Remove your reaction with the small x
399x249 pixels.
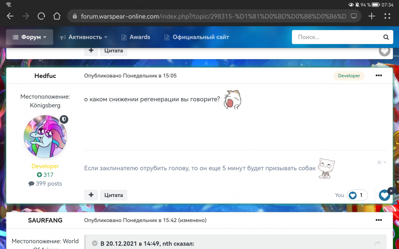(391, 191)
